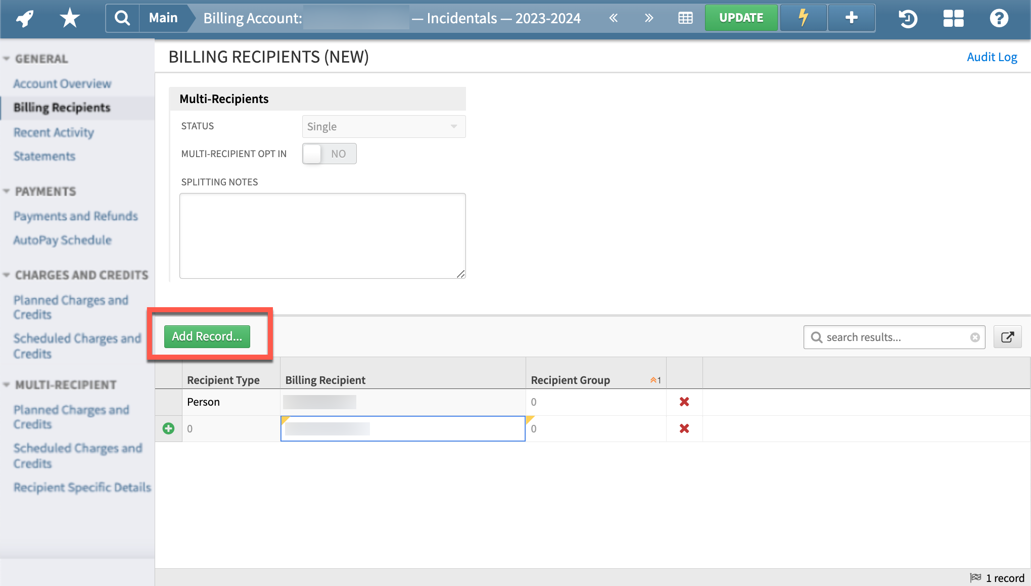The image size is (1031, 586).
Task: Delete the Person recipient row with red X
Action: click(x=684, y=402)
